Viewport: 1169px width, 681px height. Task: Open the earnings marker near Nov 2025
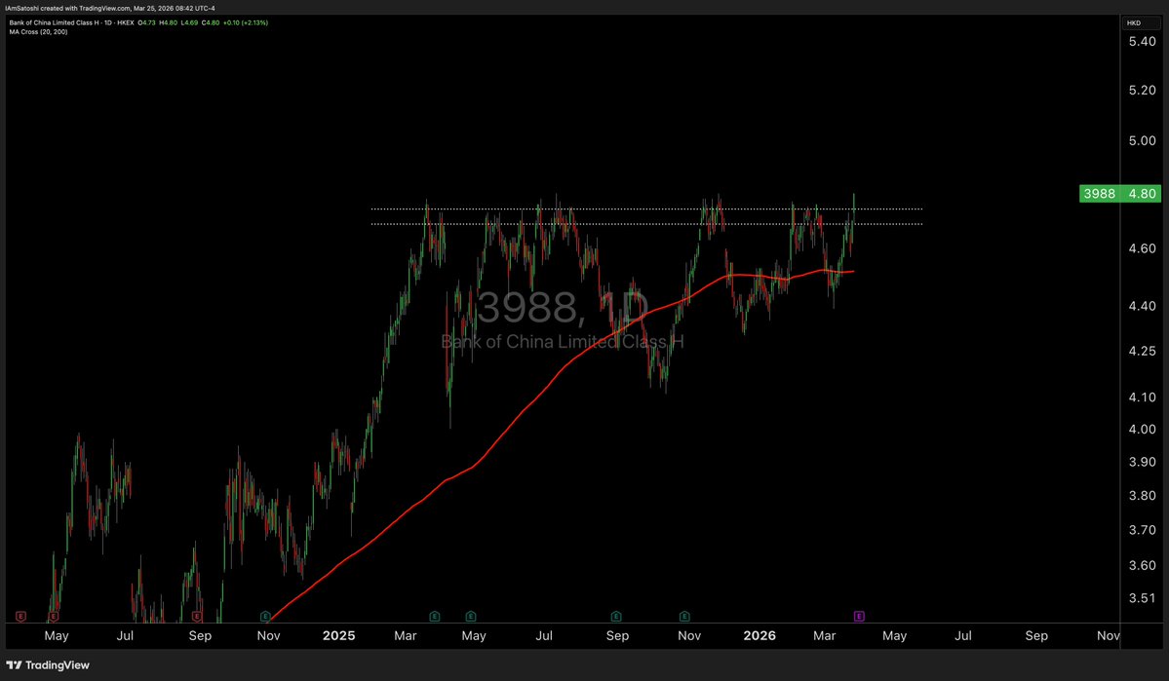coord(684,616)
